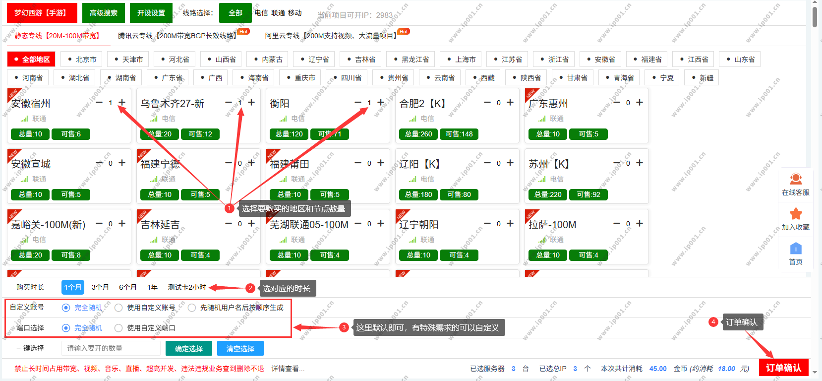
Task: Click 确定选择 button
Action: (x=188, y=348)
